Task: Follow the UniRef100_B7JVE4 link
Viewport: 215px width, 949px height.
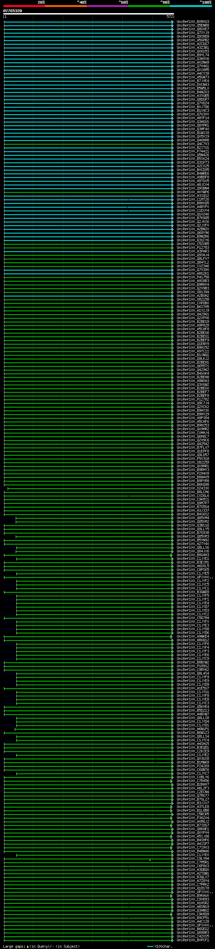Action: click(x=192, y=81)
